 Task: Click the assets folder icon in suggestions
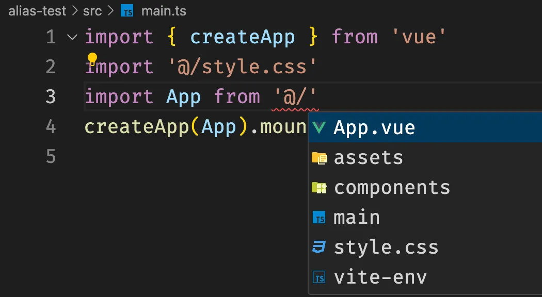(x=320, y=158)
